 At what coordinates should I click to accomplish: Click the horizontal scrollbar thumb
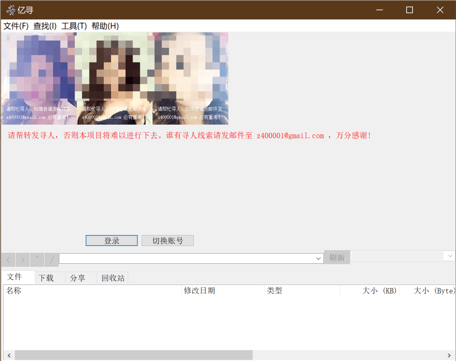coord(134,355)
